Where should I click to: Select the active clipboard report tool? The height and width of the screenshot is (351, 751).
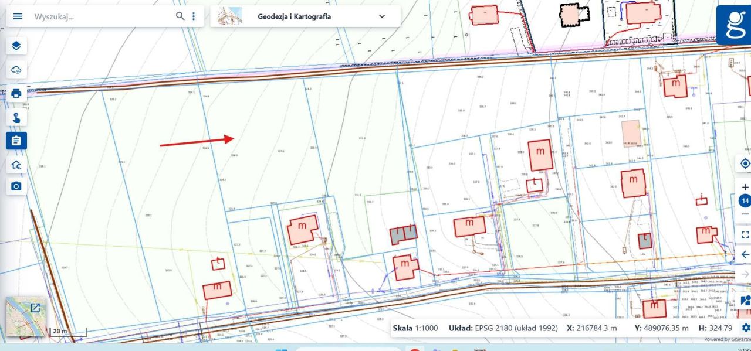[16, 141]
